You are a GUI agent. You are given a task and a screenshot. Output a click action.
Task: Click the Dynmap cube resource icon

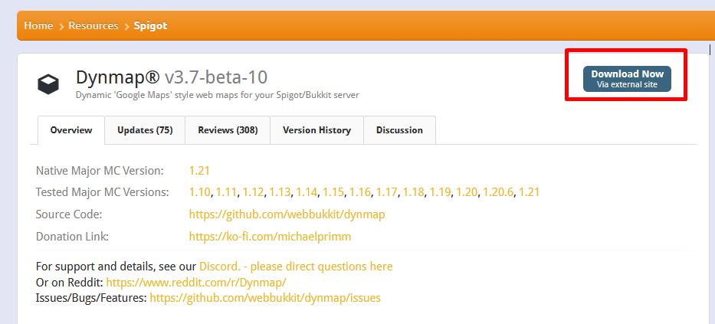pyautogui.click(x=48, y=83)
